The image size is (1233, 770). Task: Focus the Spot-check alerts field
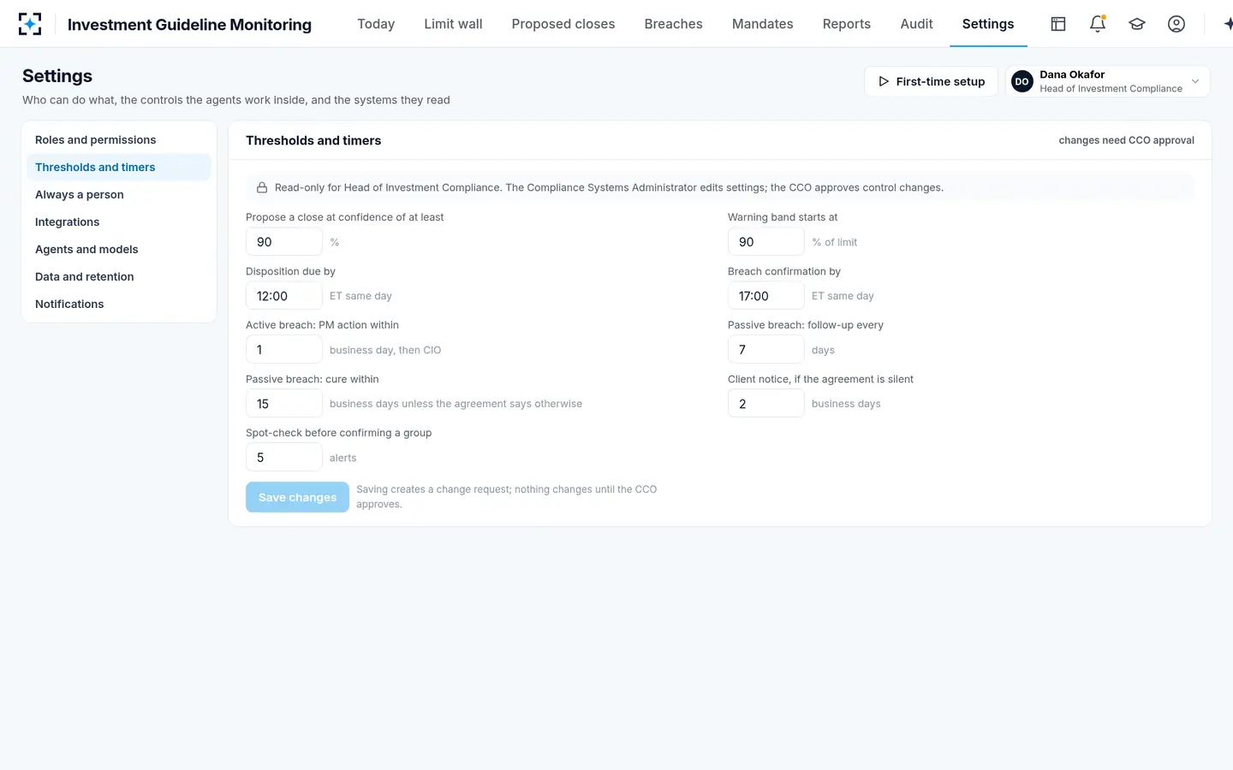(284, 458)
